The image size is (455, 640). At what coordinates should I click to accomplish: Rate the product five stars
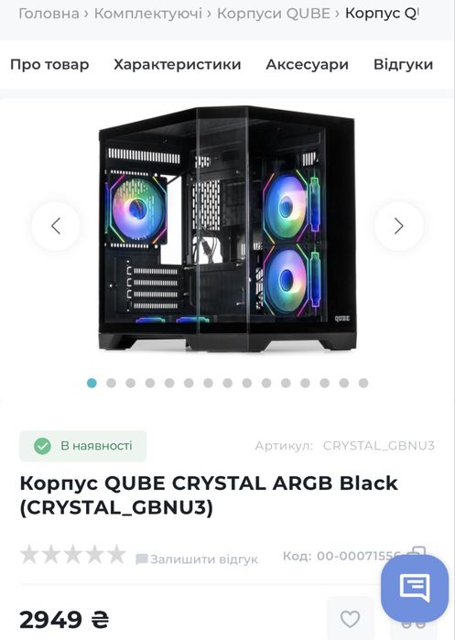(116, 554)
